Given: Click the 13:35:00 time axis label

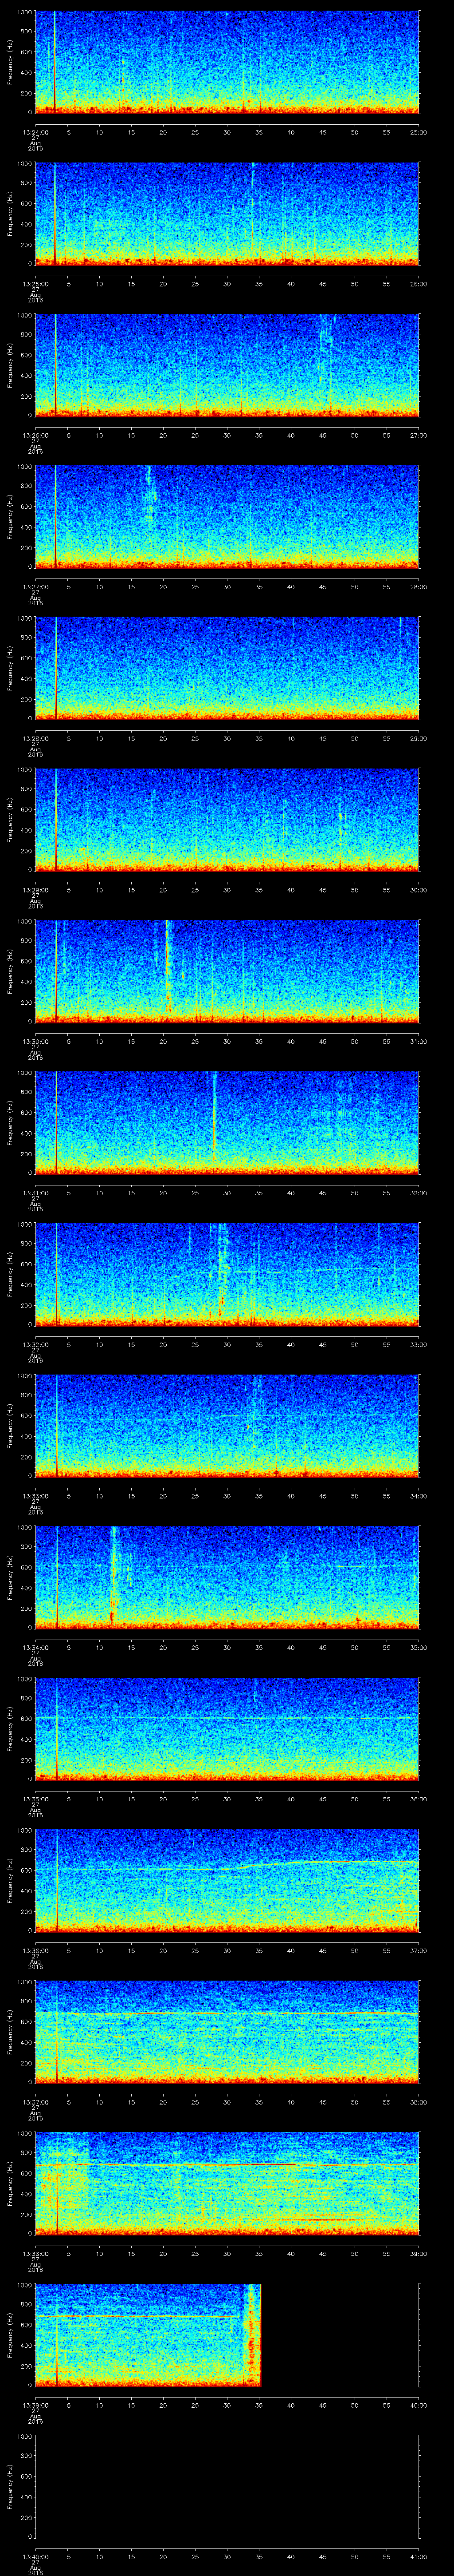Looking at the screenshot, I should [36, 1799].
